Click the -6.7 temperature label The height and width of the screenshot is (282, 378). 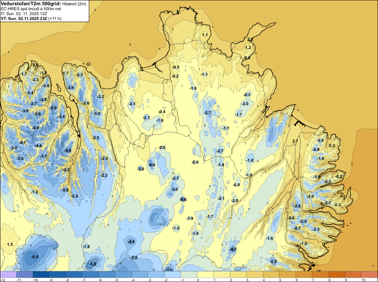pos(233,249)
